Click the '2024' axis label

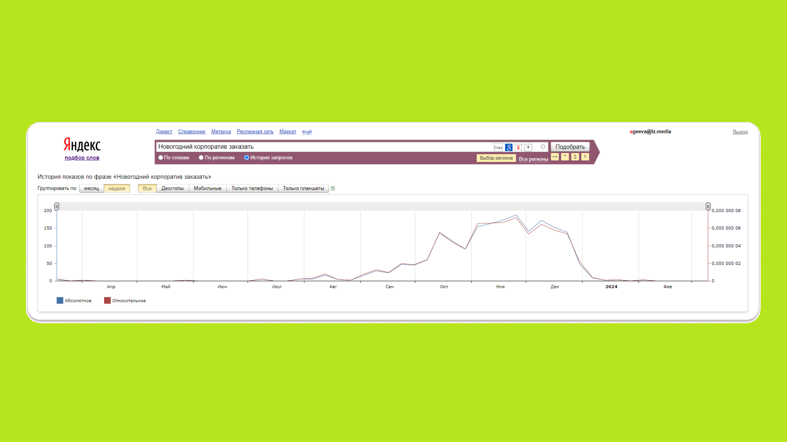[x=611, y=287]
